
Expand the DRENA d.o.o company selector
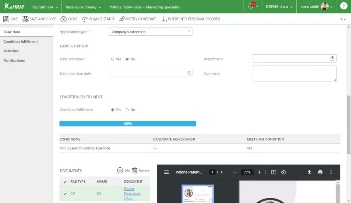279,7
